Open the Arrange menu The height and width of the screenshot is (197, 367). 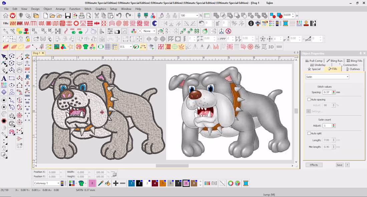60,9
